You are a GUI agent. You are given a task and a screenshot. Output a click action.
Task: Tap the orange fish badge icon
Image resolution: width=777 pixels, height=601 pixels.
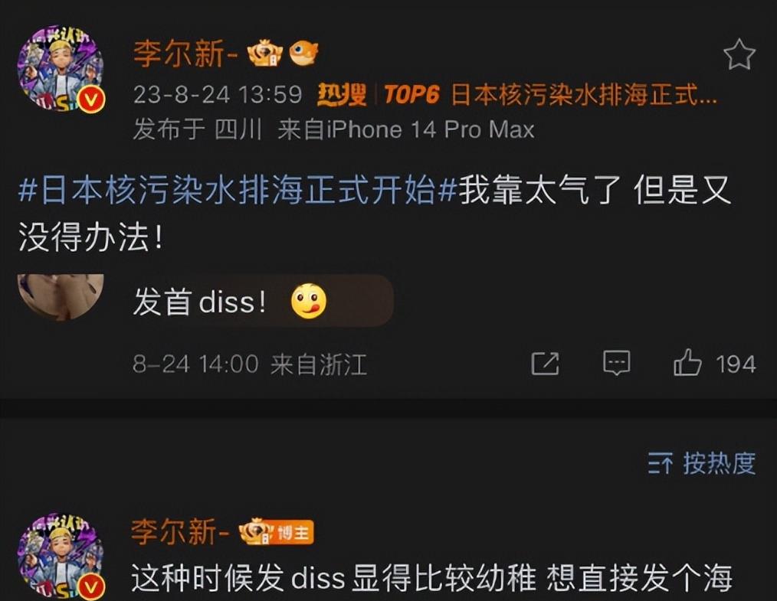[x=303, y=54]
